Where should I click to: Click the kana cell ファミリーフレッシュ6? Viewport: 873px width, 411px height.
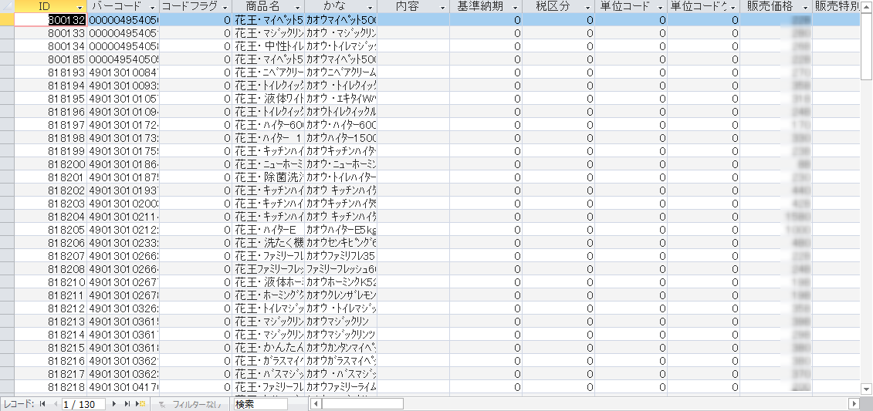[340, 269]
